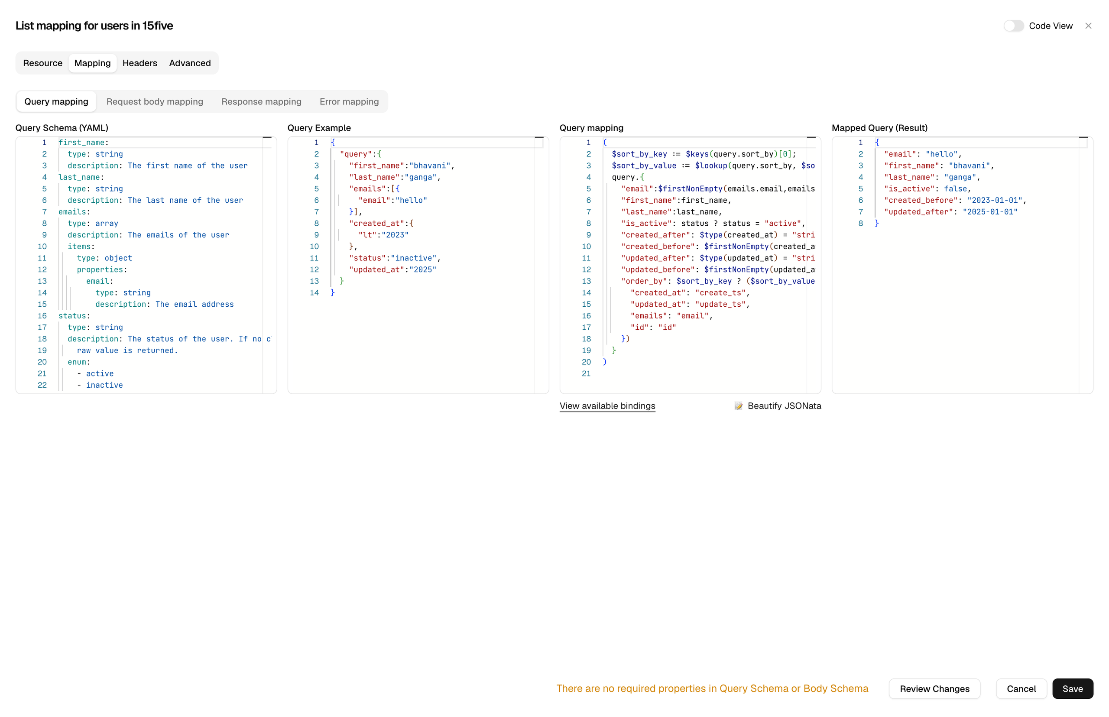Click 'raw value is returned.' in schema
The image size is (1109, 717).
(127, 350)
